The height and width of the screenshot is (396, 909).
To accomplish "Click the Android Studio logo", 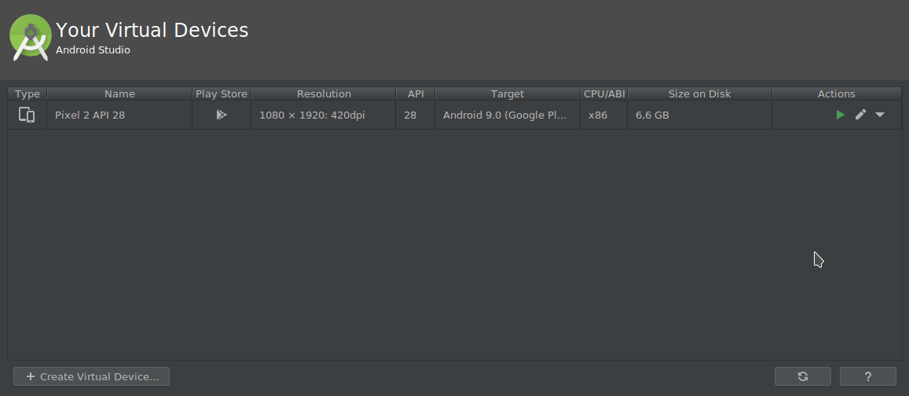I will point(30,38).
